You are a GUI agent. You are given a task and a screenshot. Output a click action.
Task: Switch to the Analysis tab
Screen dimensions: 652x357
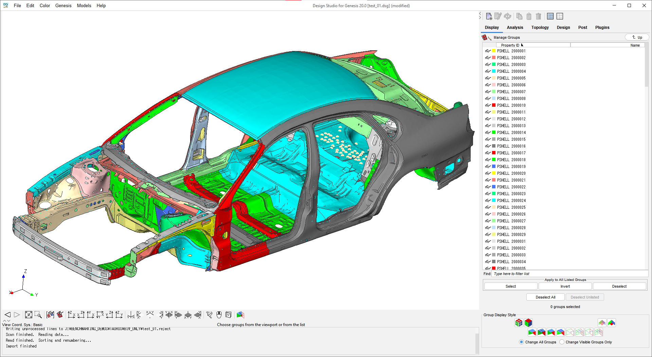coord(515,28)
